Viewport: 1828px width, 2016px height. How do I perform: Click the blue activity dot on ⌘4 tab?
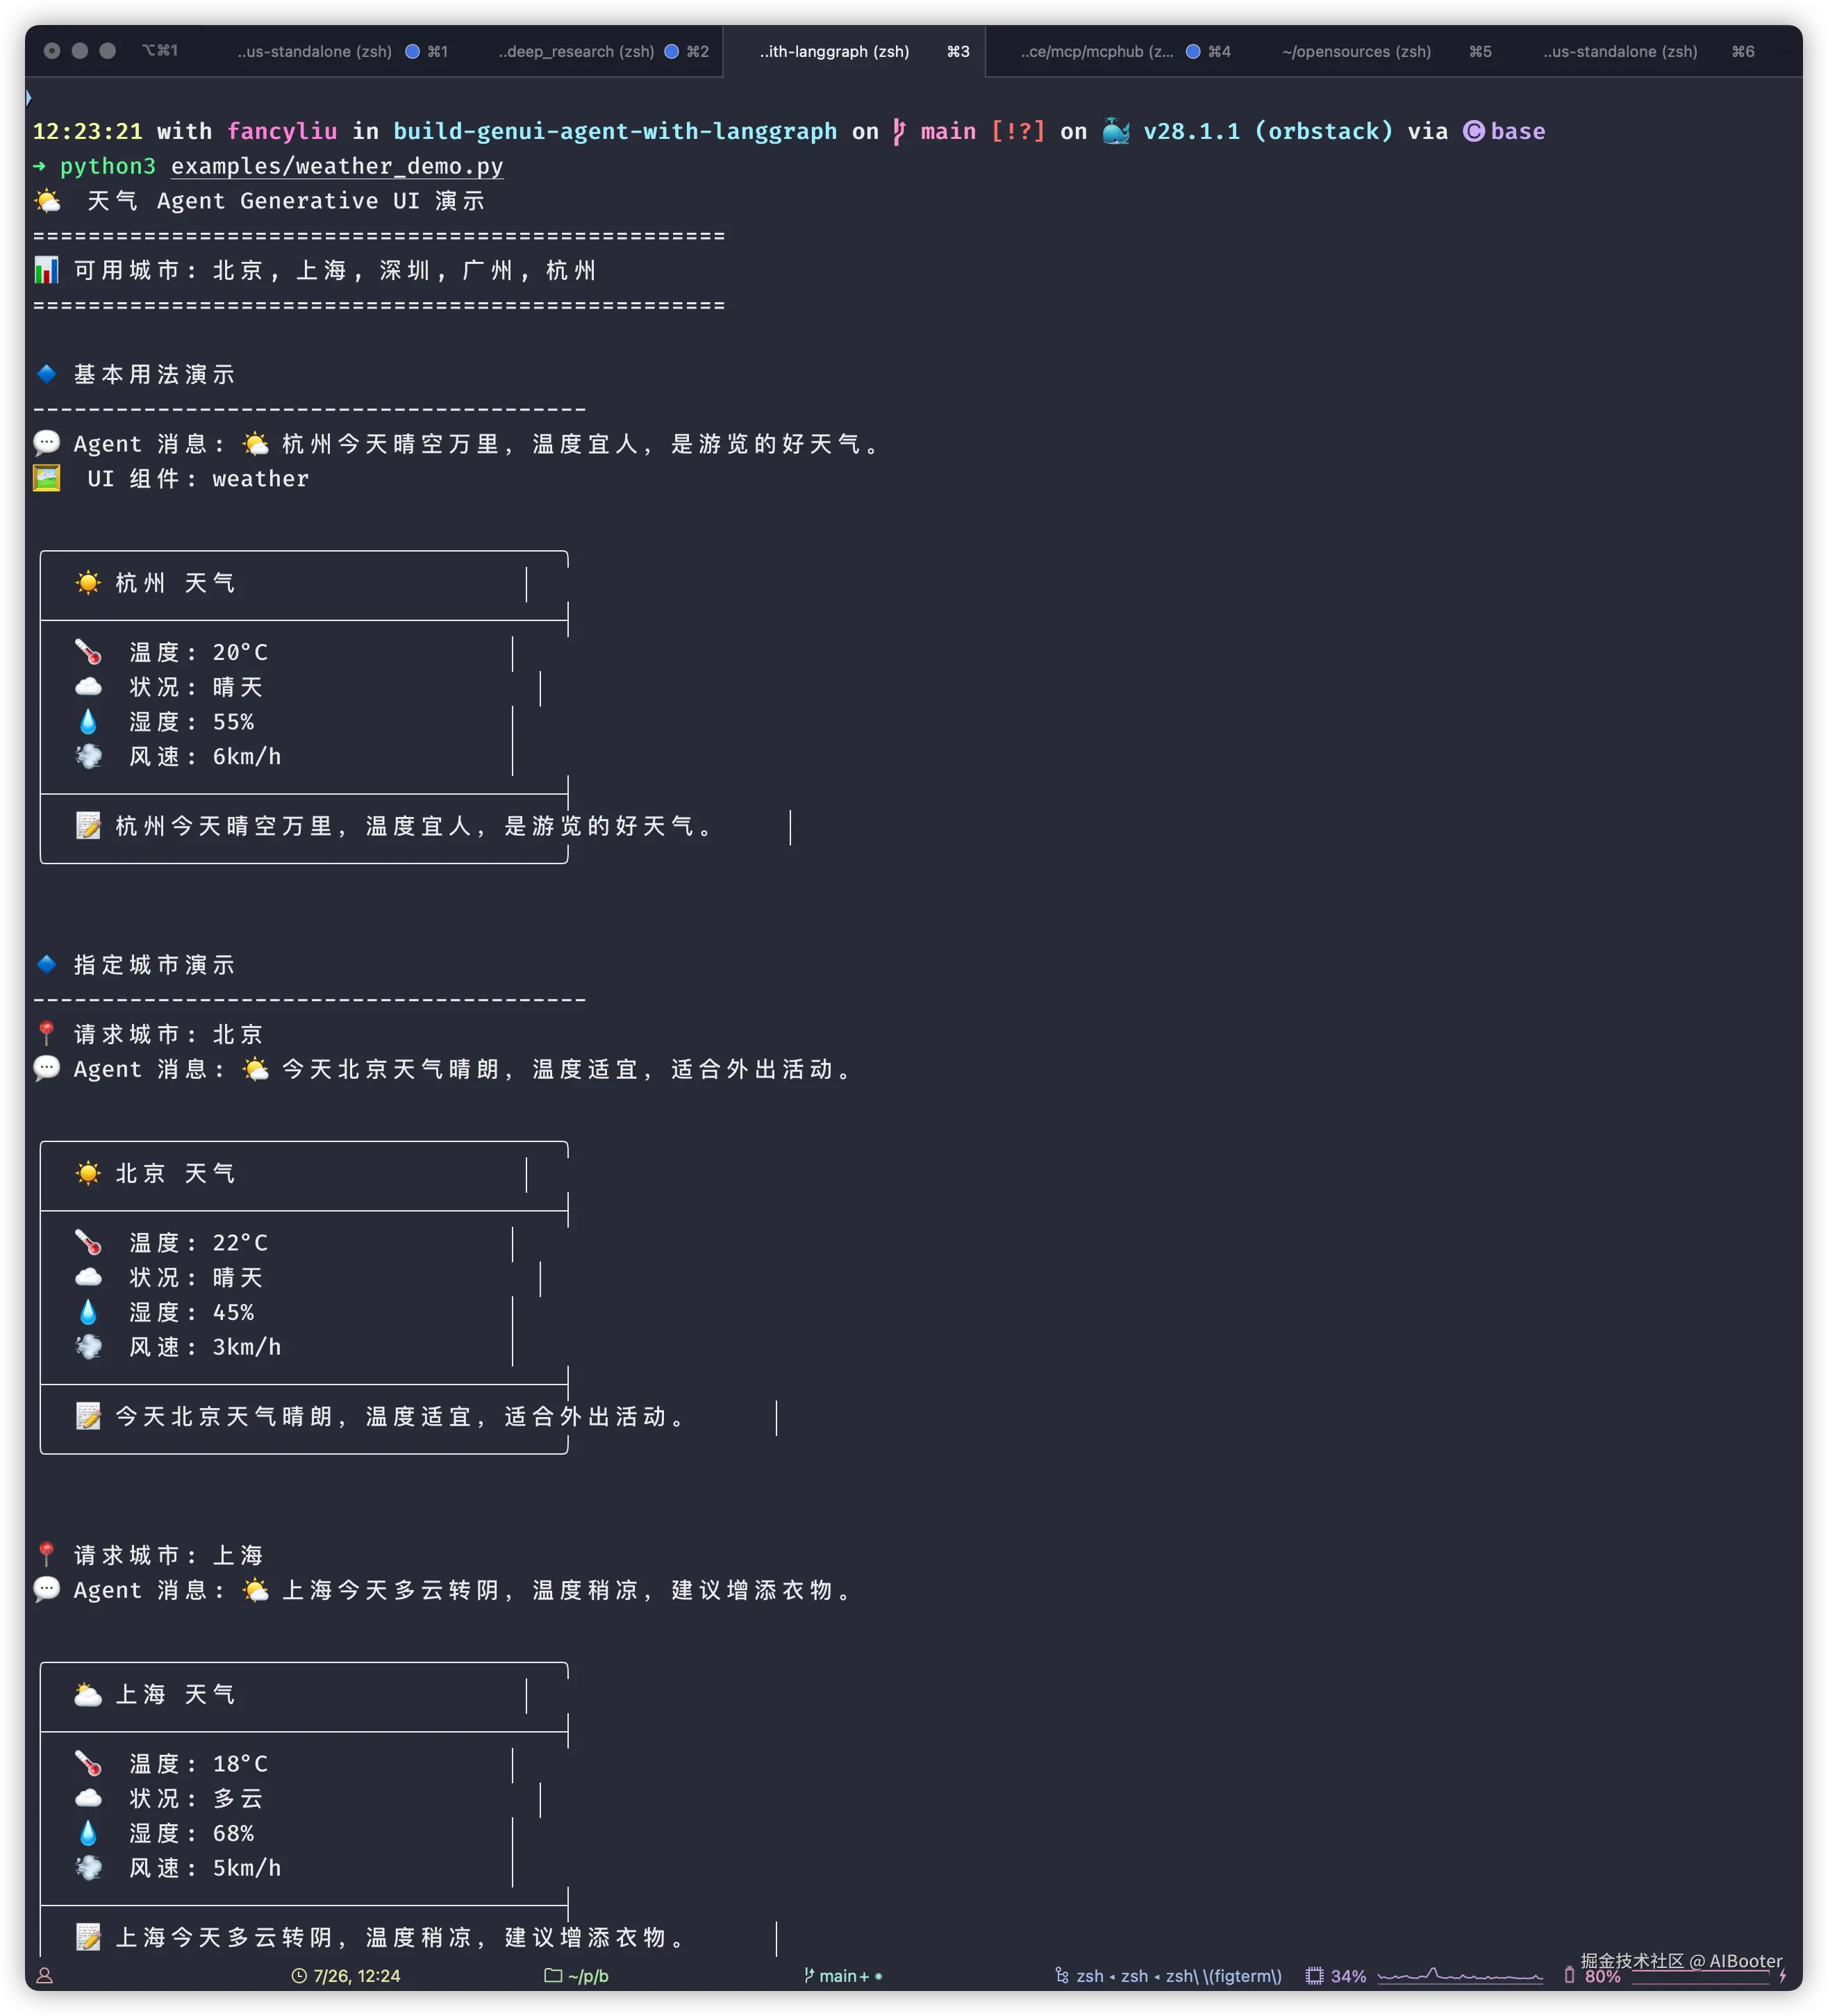click(x=1193, y=51)
